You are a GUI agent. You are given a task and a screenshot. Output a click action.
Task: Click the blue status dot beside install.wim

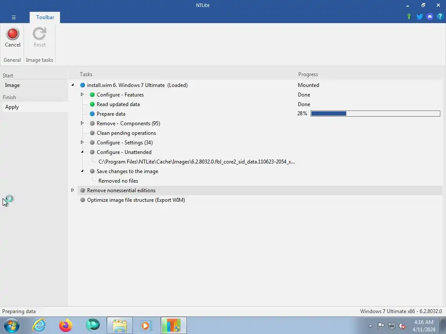(x=82, y=85)
